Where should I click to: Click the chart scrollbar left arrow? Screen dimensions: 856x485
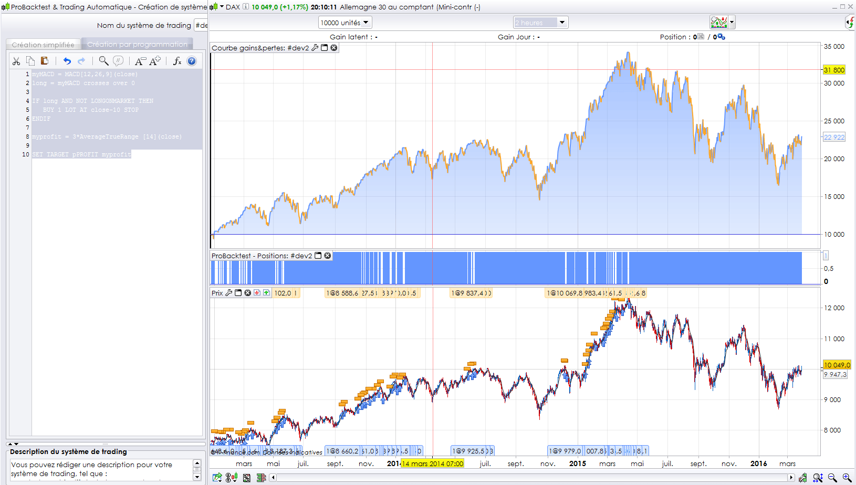pos(273,478)
